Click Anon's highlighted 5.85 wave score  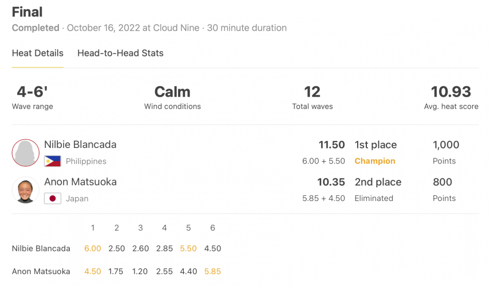coord(212,271)
